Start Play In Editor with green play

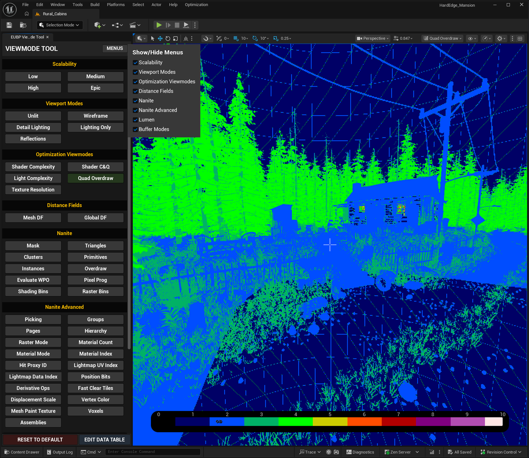pos(159,25)
